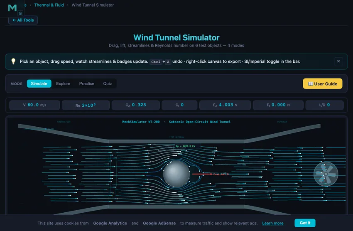Click the Ctrl key hint in tip
The image size is (353, 231).
156,61
